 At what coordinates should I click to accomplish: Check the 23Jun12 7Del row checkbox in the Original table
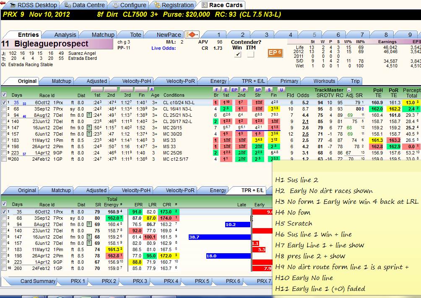click(x=4, y=121)
